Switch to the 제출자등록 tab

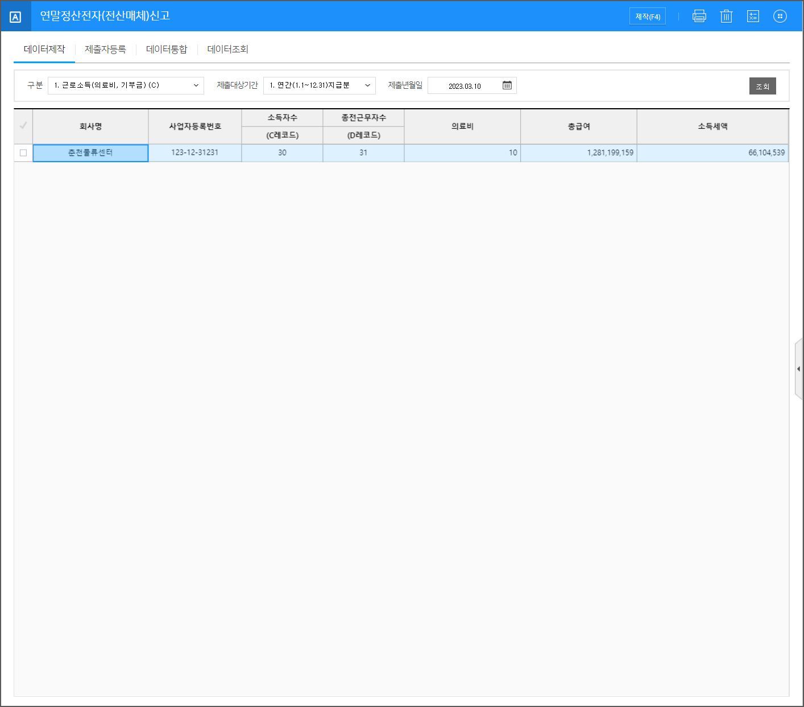tap(105, 50)
